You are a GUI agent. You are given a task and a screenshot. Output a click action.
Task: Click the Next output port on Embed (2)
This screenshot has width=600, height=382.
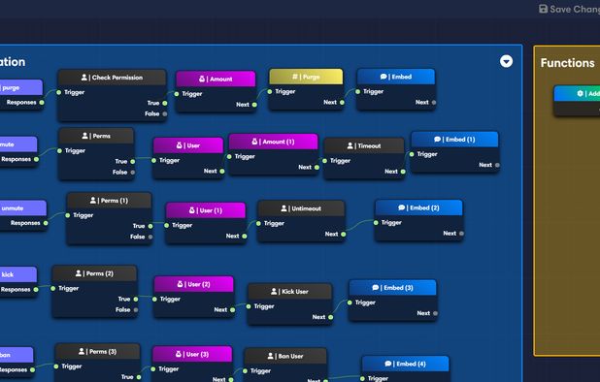coord(461,233)
